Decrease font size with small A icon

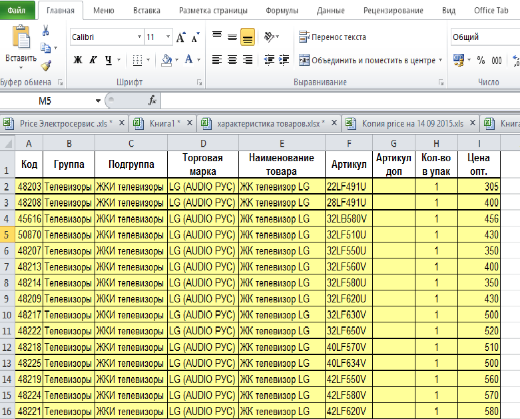coord(196,37)
